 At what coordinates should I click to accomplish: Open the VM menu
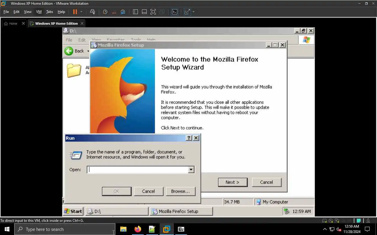(39, 12)
